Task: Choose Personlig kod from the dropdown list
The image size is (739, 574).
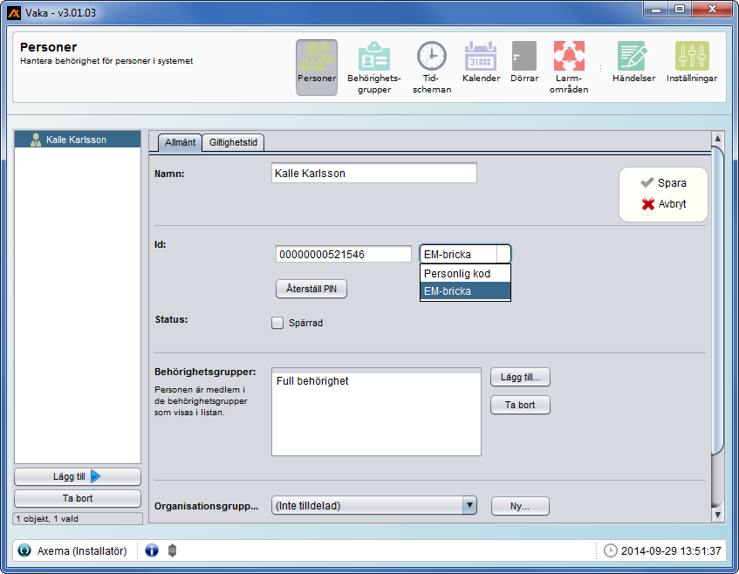Action: pos(465,273)
